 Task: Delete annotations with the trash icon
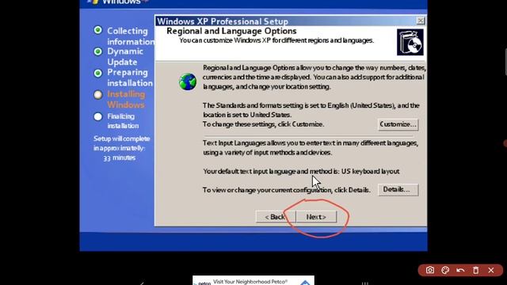(475, 270)
